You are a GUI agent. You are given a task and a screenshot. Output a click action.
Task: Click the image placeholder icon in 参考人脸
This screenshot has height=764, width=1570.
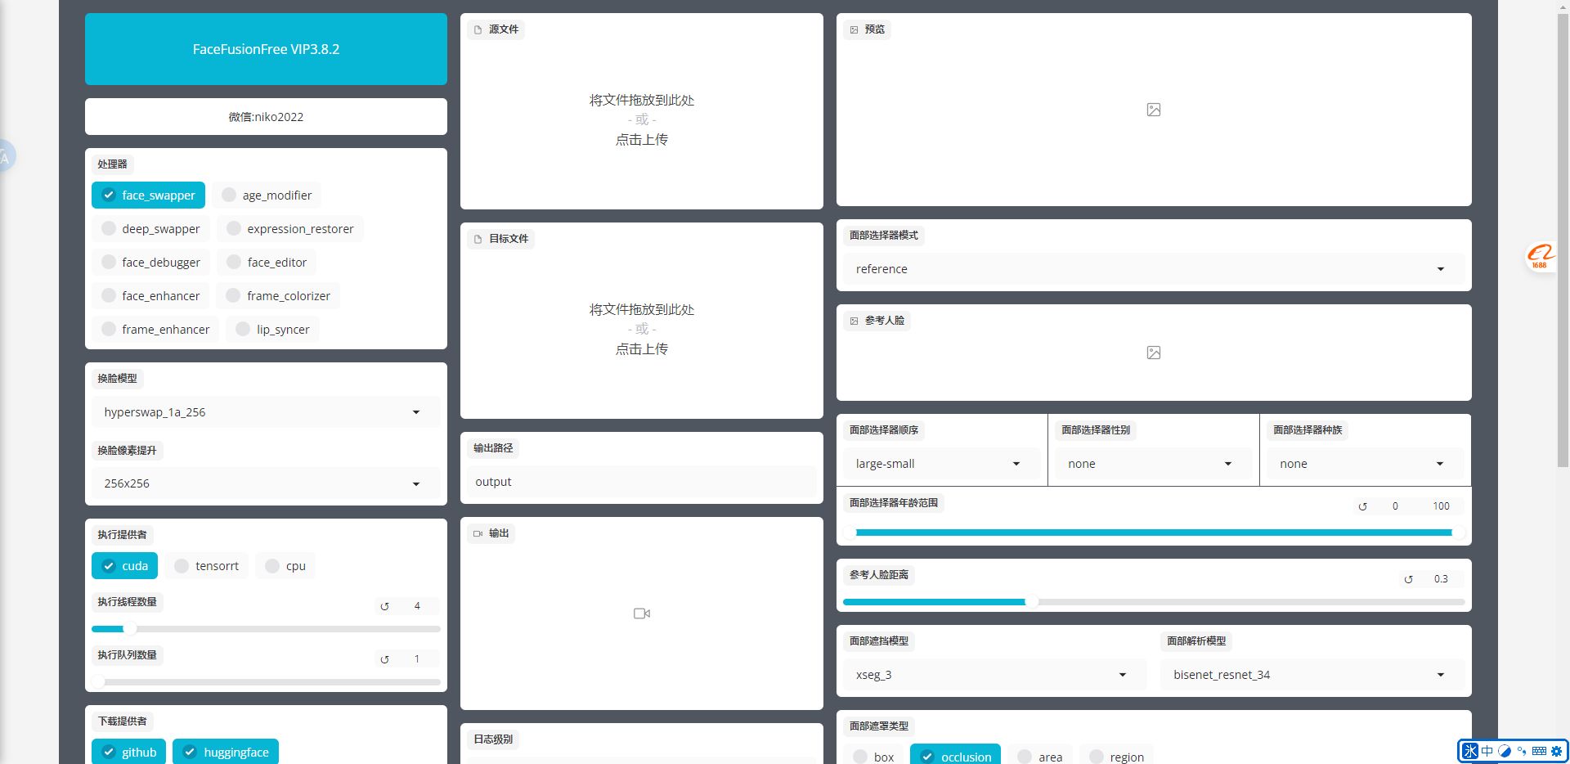click(x=1154, y=353)
